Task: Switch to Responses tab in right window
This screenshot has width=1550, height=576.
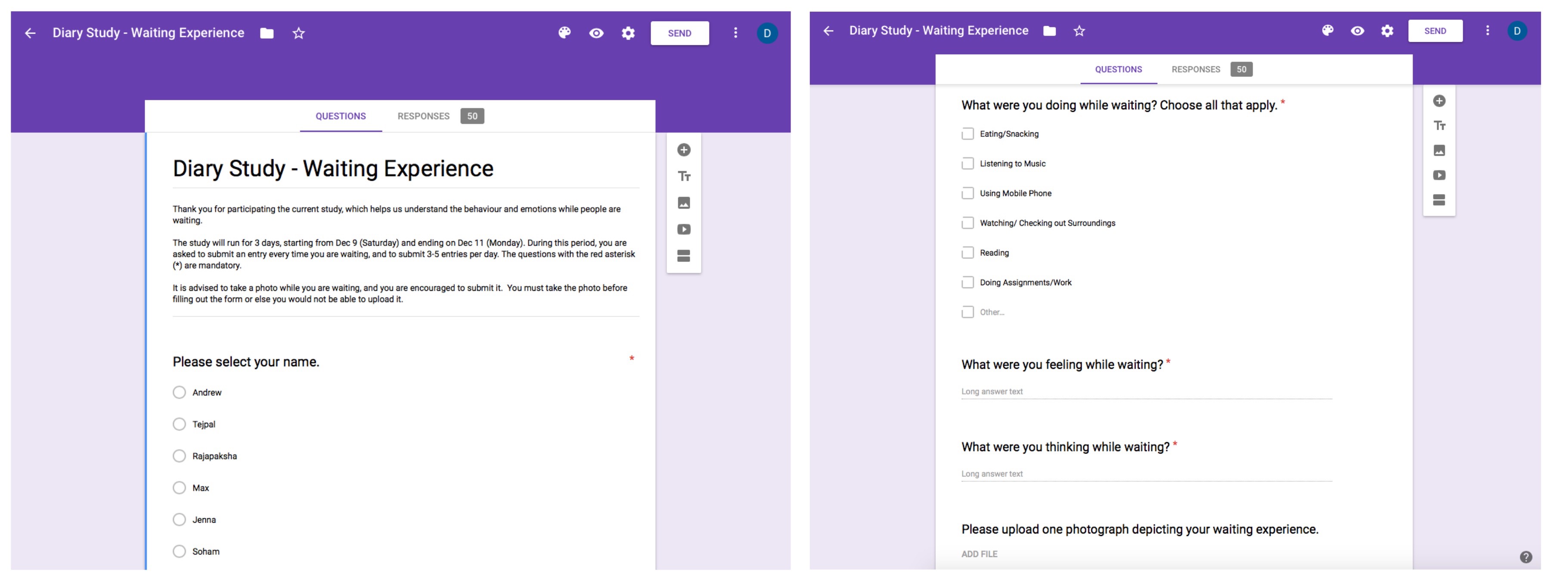Action: coord(1211,70)
